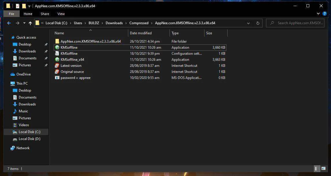The image size is (331, 176).
Task: Select the Latest version shortcut icon
Action: 57,65
